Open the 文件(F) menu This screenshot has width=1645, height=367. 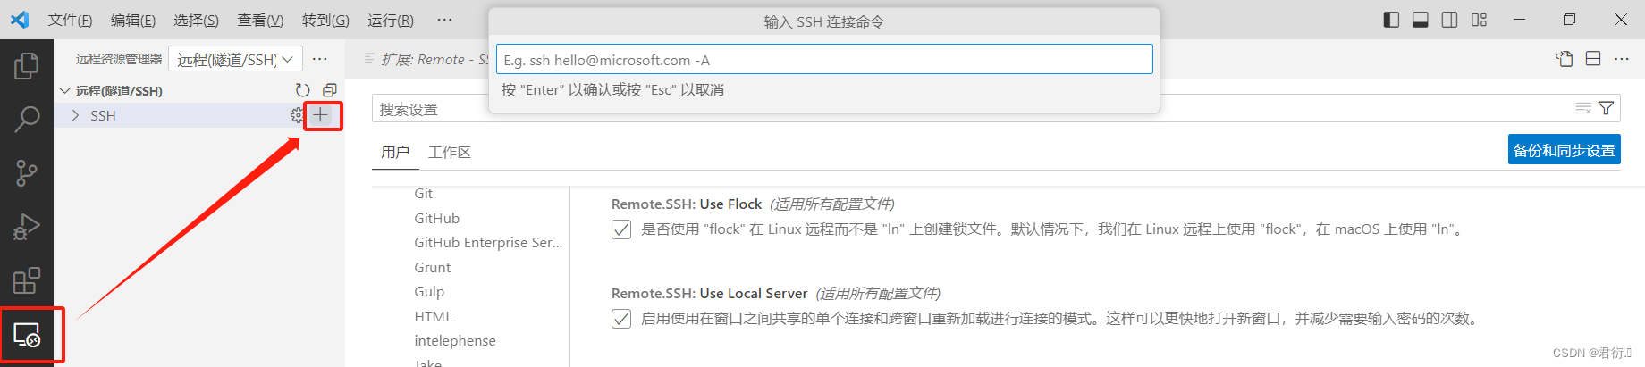tap(70, 20)
